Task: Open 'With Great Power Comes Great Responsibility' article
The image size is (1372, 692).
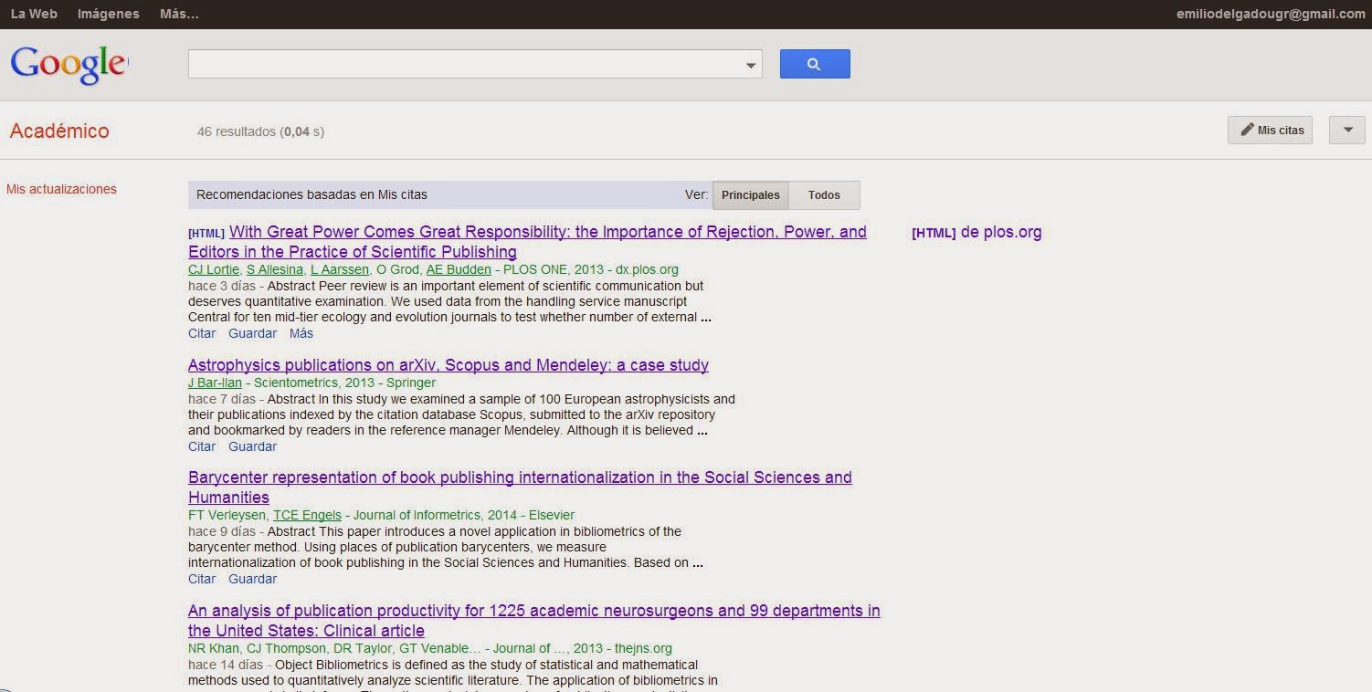Action: tap(527, 242)
